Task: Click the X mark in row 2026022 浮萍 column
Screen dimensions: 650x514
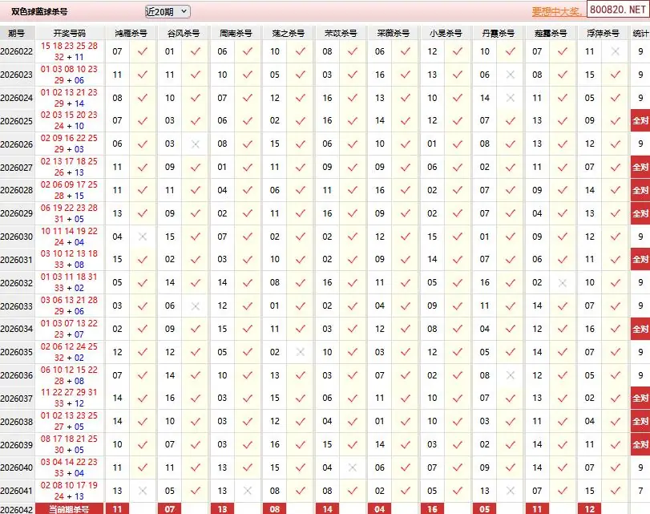Action: (616, 51)
